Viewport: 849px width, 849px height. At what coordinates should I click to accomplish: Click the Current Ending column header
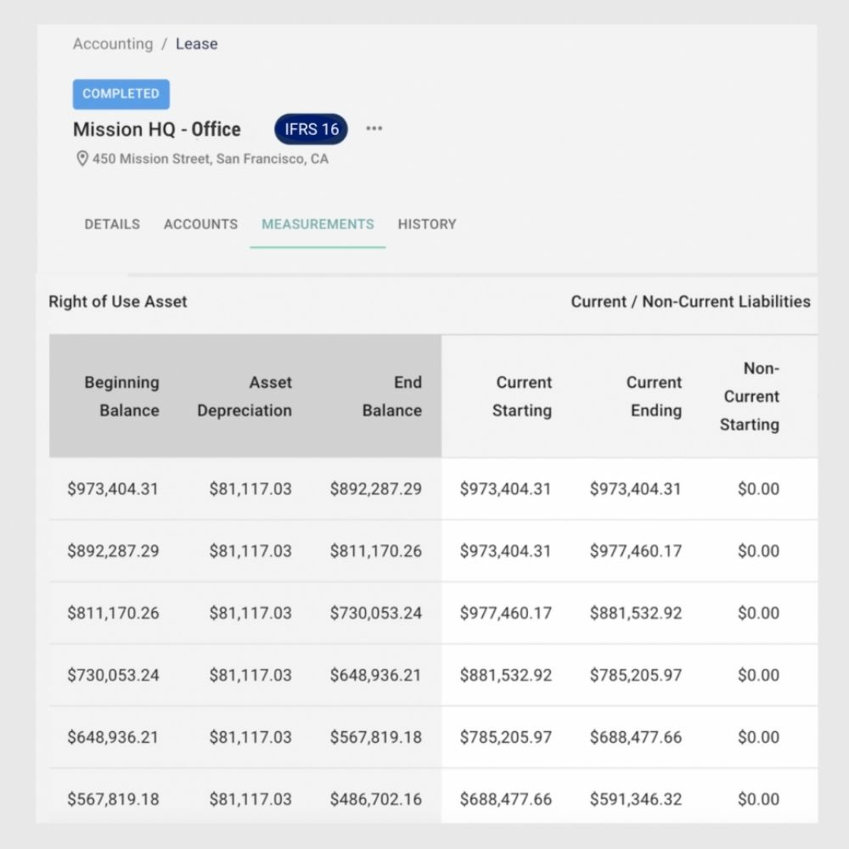pyautogui.click(x=655, y=396)
